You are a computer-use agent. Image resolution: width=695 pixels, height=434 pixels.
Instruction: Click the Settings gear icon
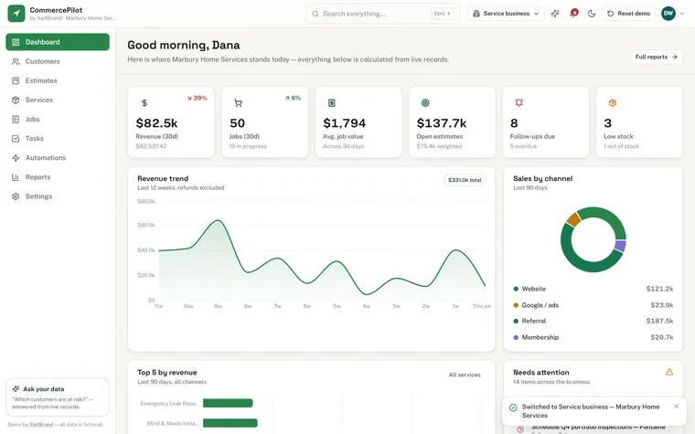[16, 196]
